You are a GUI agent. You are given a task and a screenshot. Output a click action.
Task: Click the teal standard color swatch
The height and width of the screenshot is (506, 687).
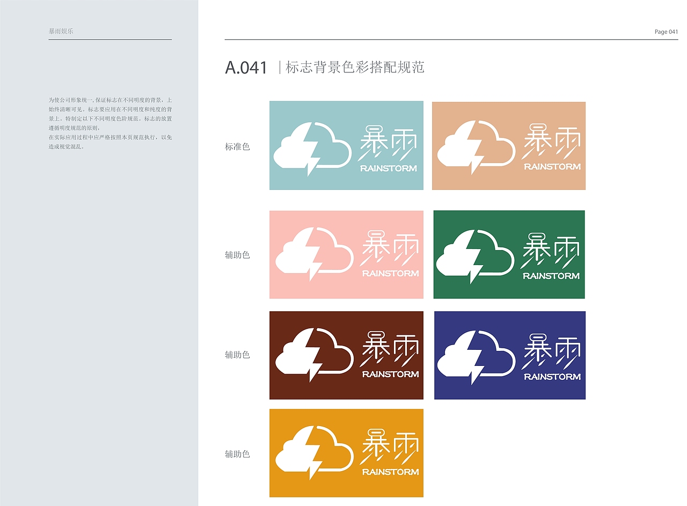346,145
